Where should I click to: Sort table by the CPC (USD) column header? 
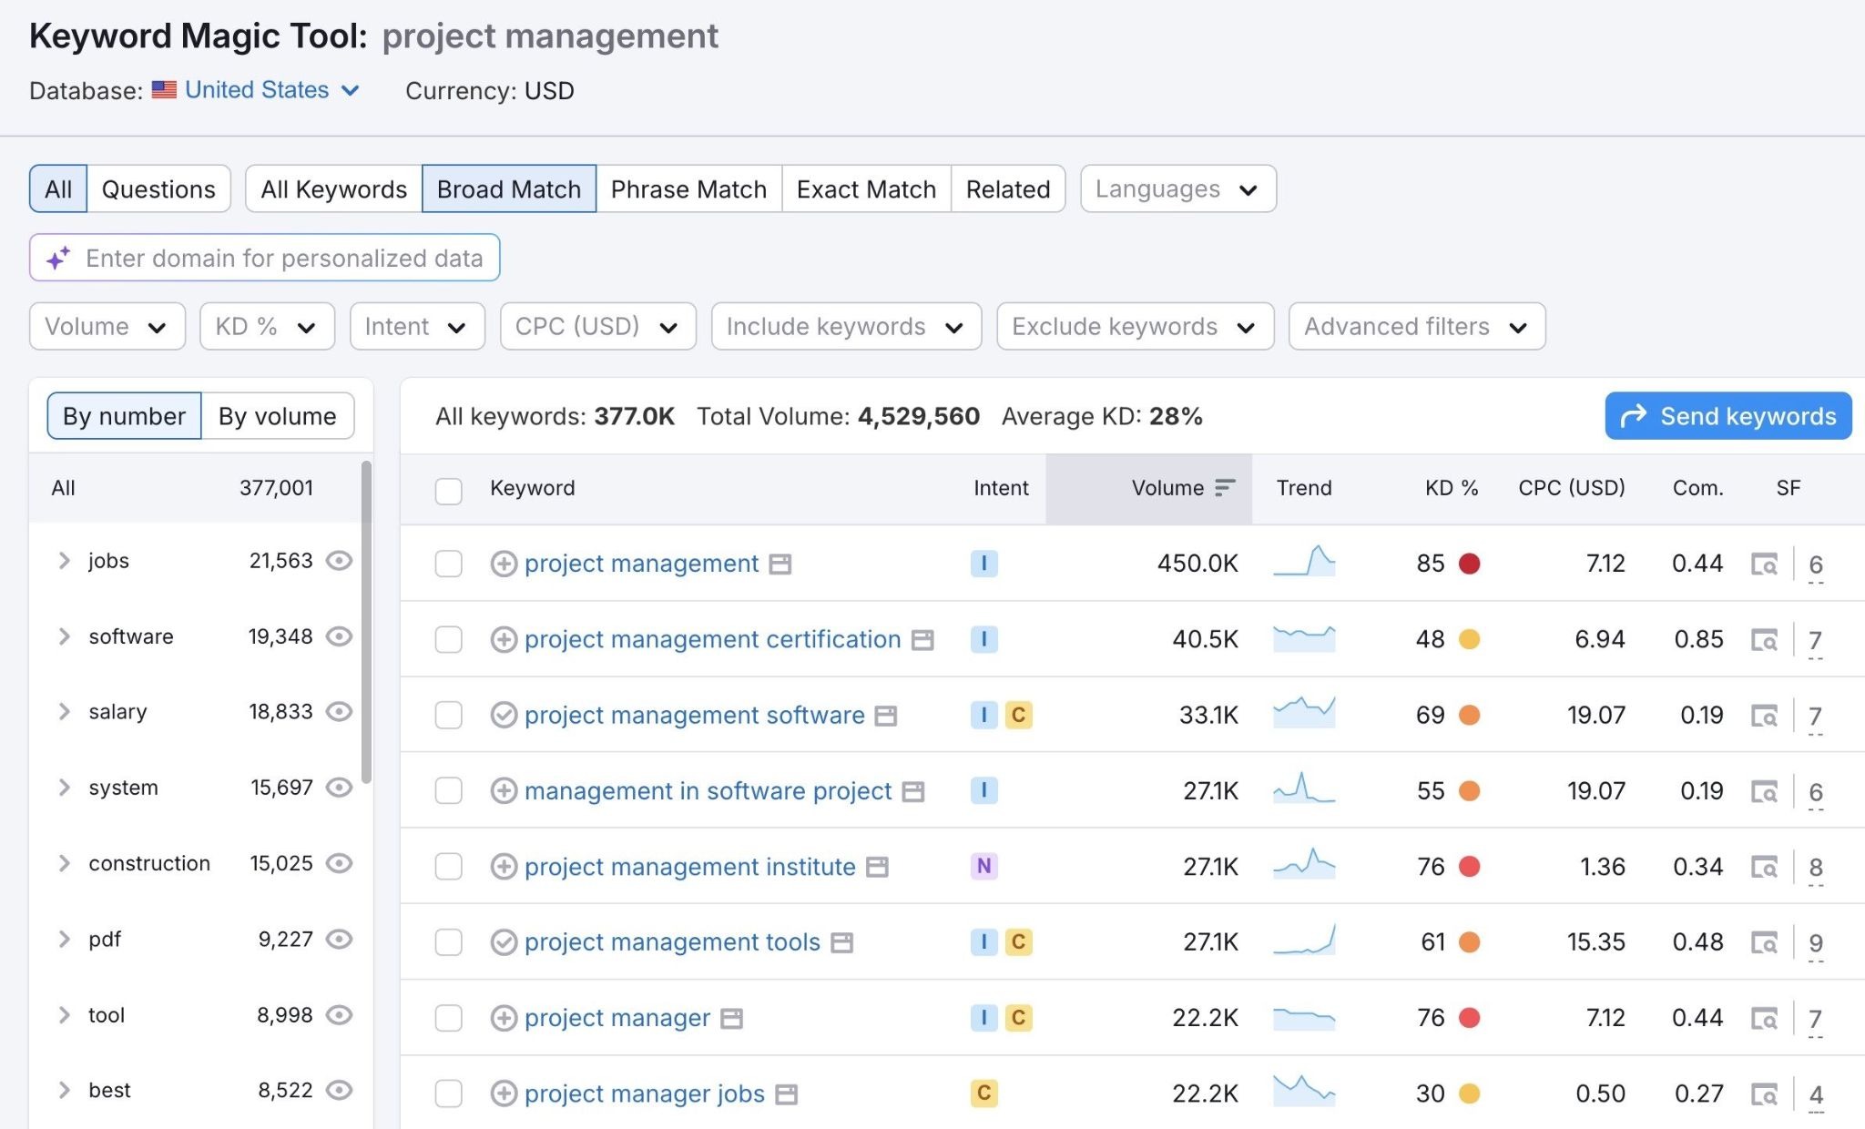coord(1571,488)
